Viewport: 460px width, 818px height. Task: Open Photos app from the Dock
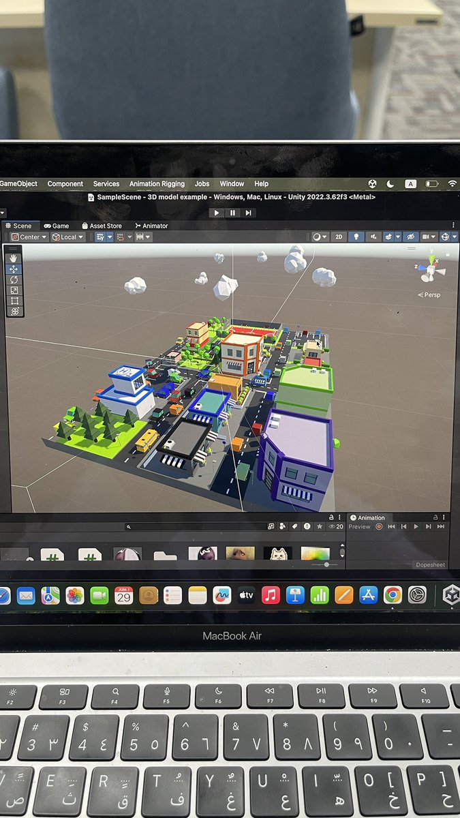click(75, 595)
